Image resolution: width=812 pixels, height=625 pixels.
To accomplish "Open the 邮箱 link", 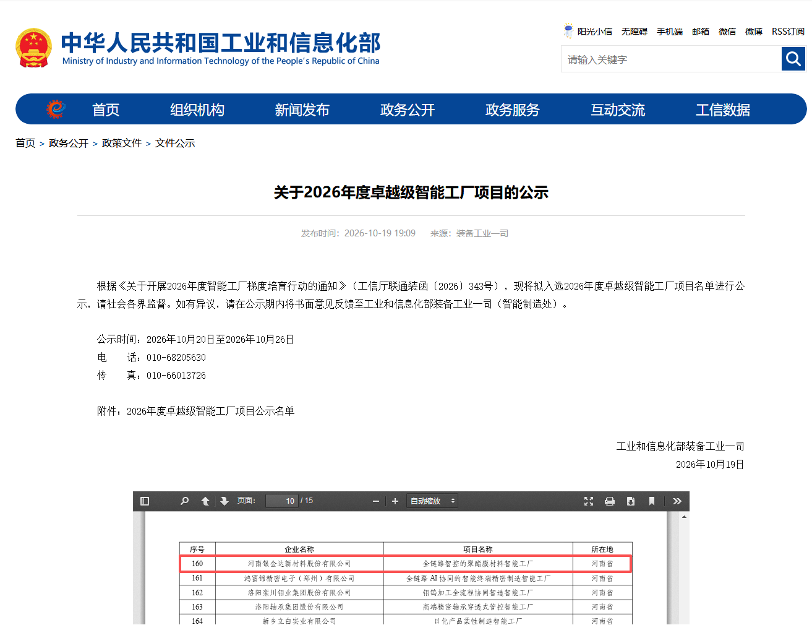I will click(x=701, y=32).
